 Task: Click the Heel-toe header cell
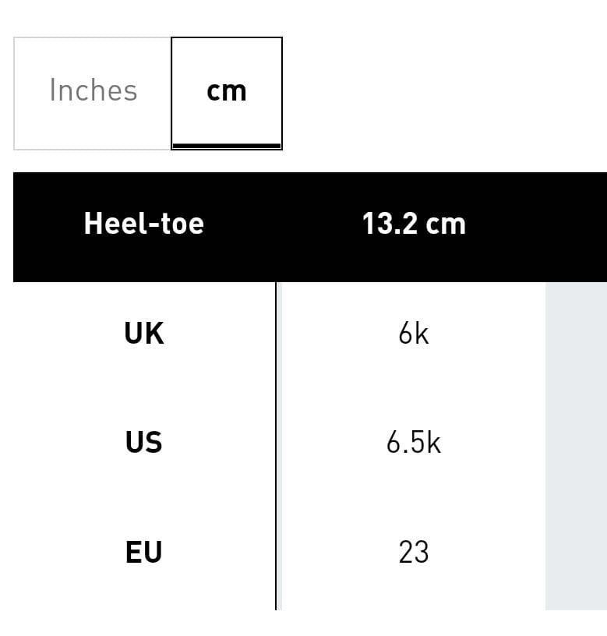tap(144, 227)
